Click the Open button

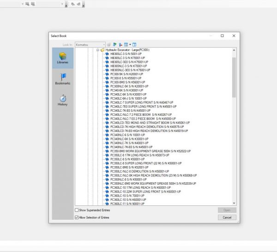[x=227, y=210]
